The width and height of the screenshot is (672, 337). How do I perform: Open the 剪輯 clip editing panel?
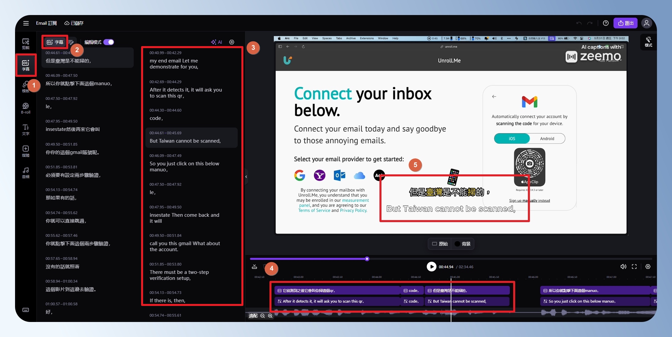coord(26,43)
